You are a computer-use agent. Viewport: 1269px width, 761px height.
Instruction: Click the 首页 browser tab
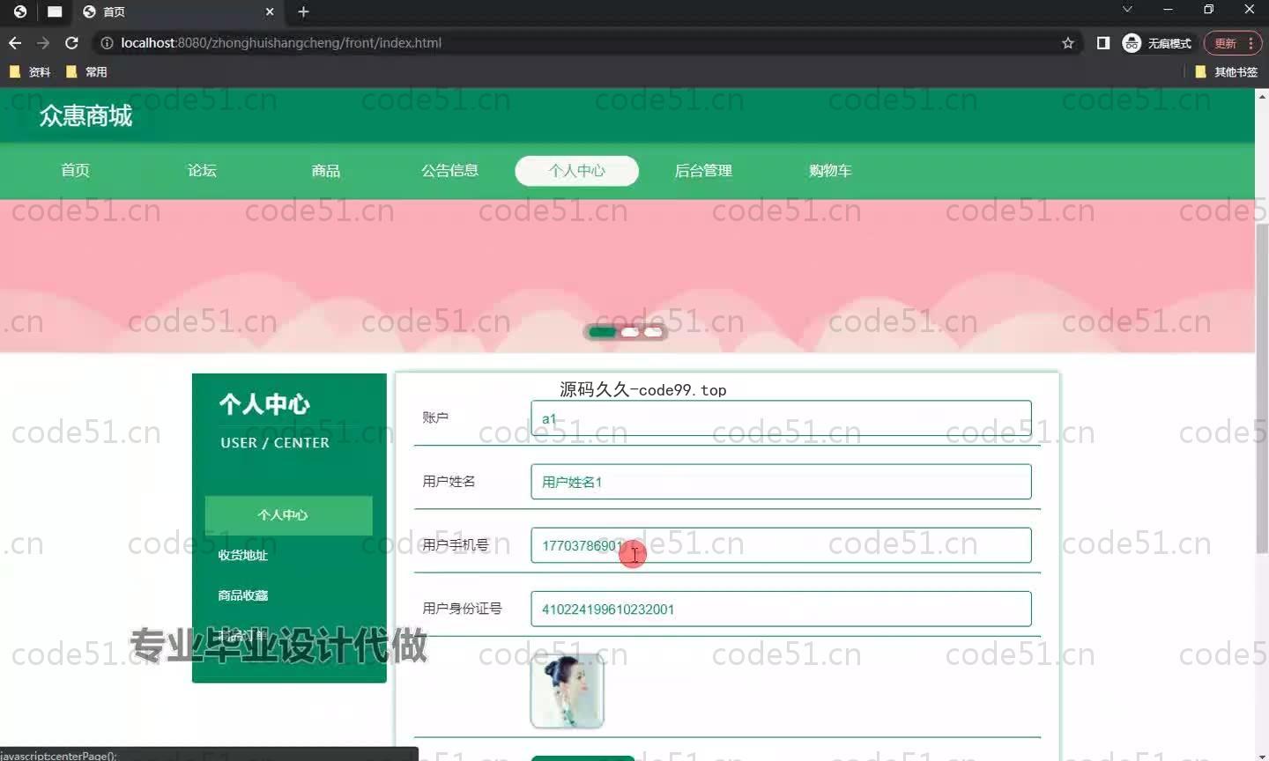tap(179, 11)
